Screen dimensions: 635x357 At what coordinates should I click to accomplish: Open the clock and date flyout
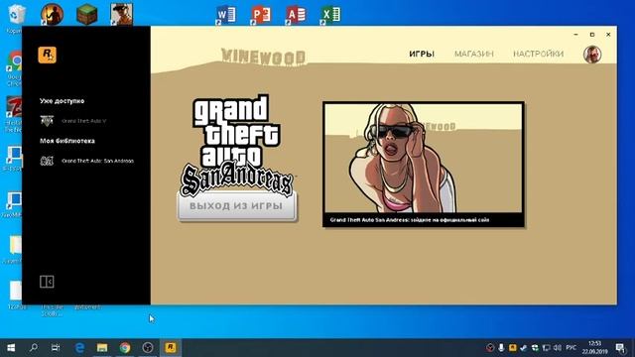click(595, 348)
